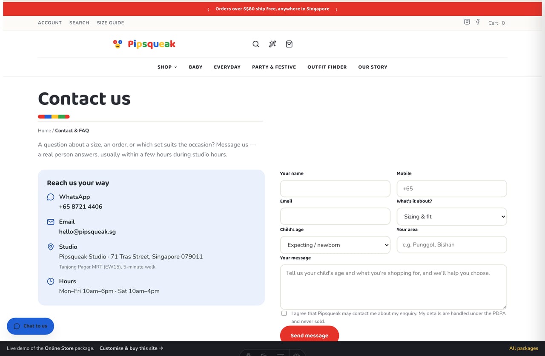545x356 pixels.
Task: Open the shopping bag icon
Action: (x=289, y=44)
